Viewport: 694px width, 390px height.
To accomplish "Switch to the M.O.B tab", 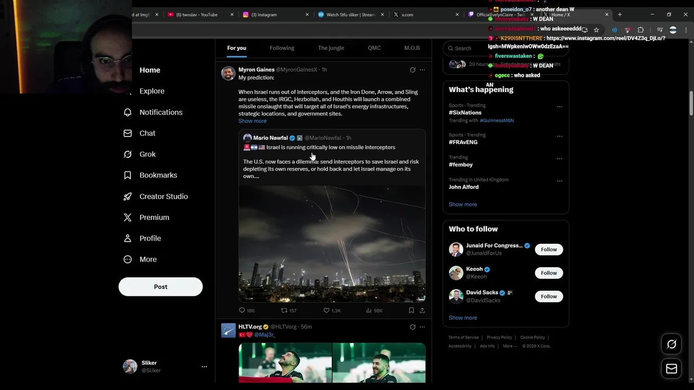I will (412, 48).
